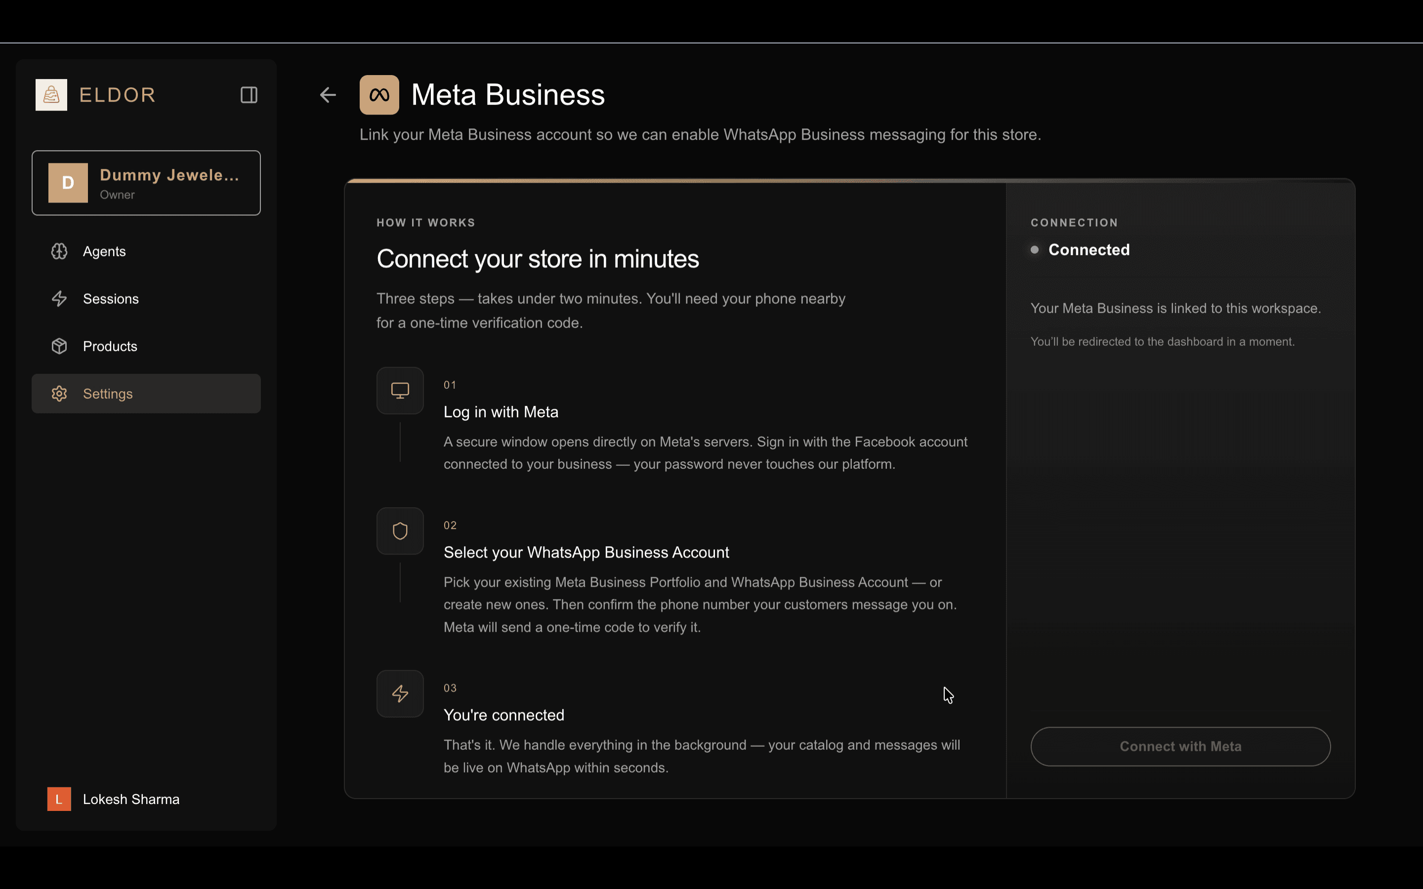The image size is (1423, 889).
Task: Click the lightning icon for step 03
Action: 400,694
